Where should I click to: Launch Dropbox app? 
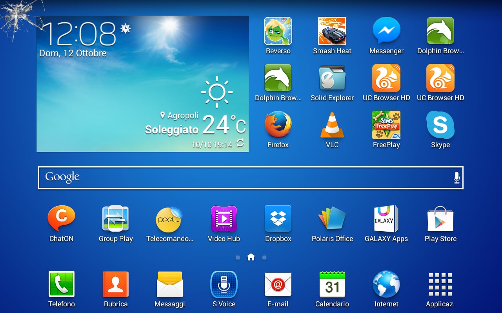tap(278, 219)
